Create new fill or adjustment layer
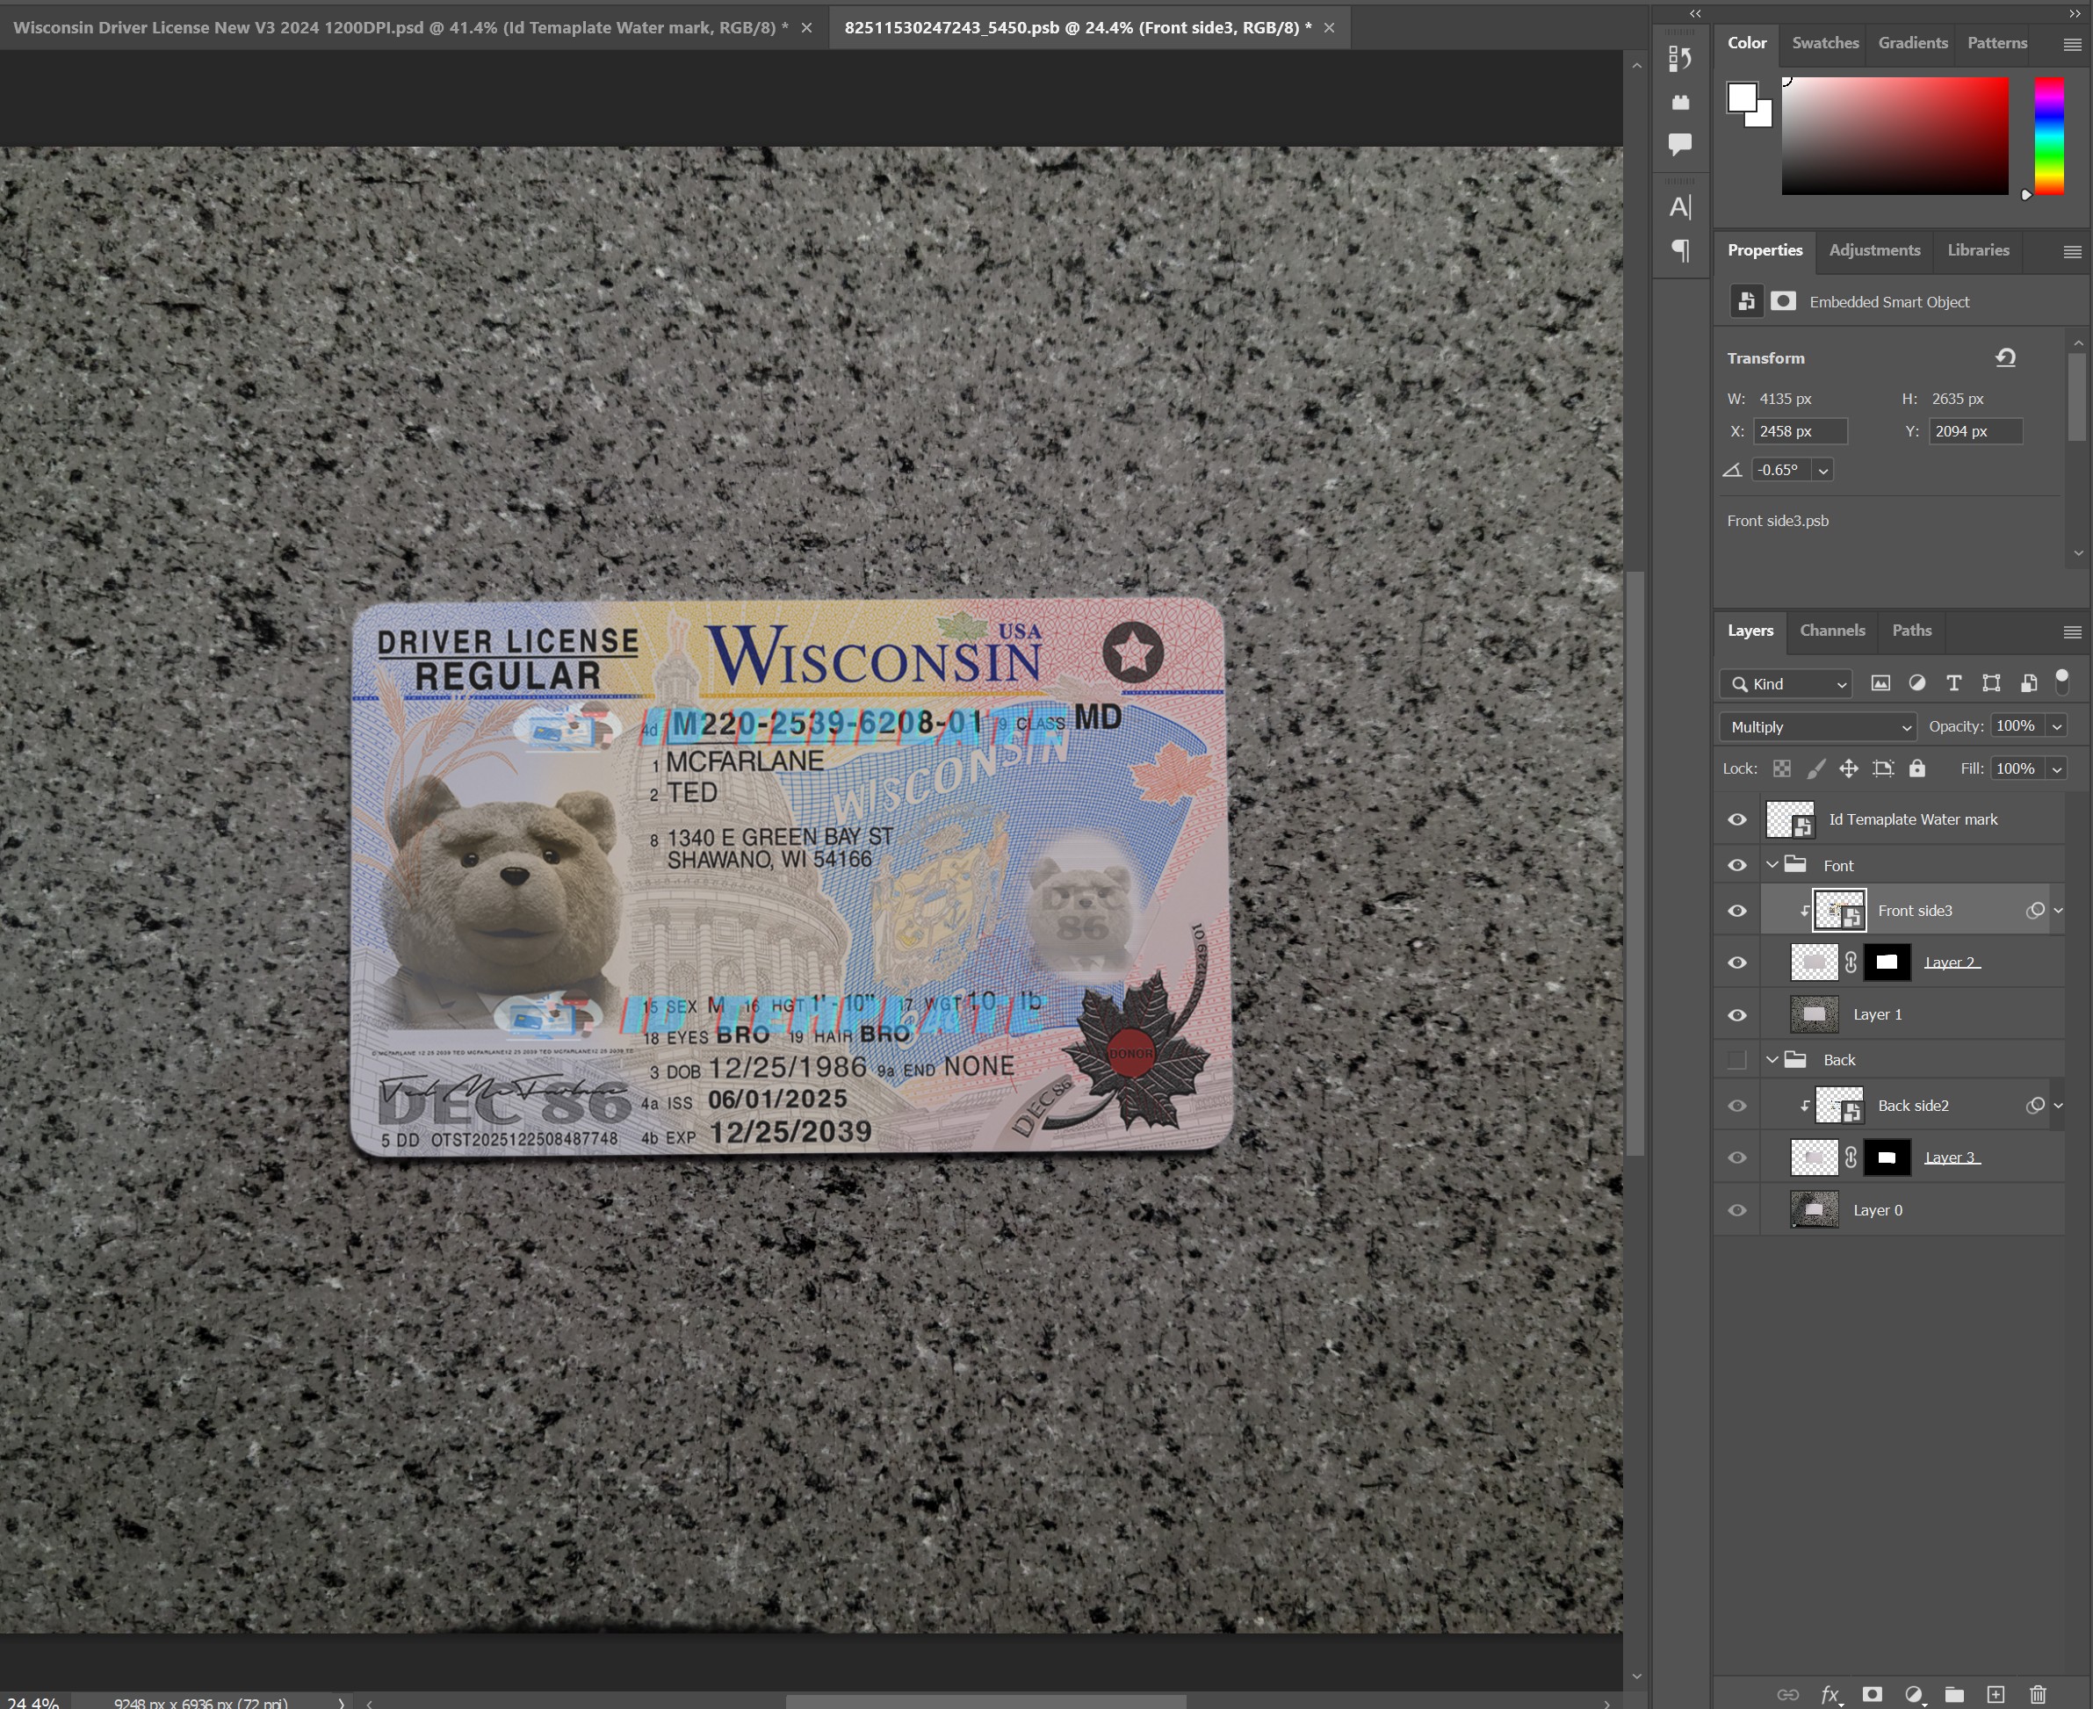Screen dimensions: 2093x1709 pyautogui.click(x=1914, y=1694)
